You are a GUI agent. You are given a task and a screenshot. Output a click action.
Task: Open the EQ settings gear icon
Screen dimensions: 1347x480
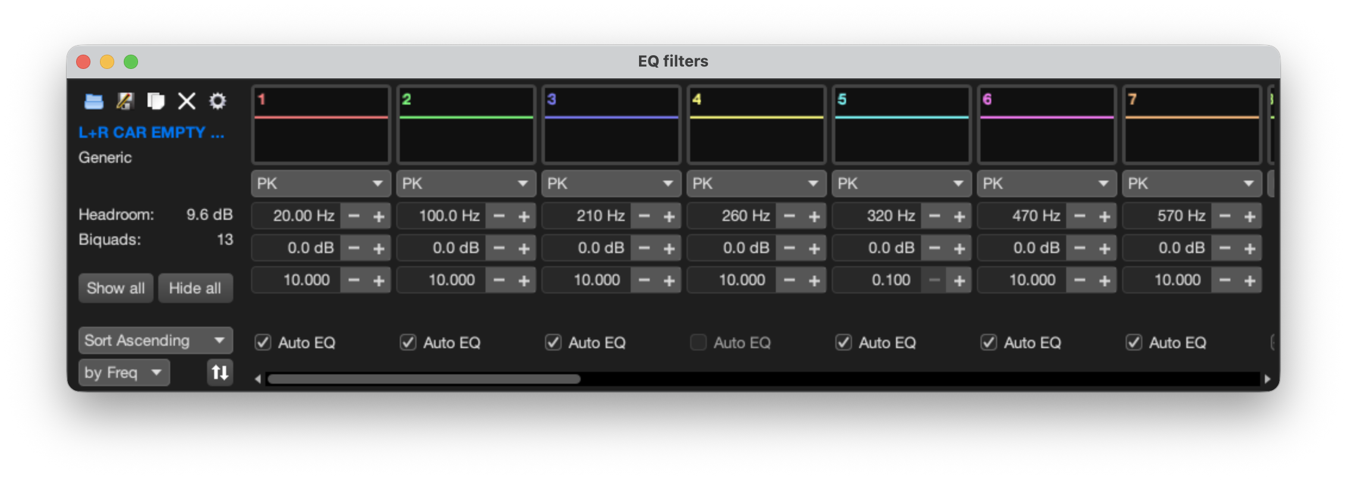pos(218,101)
